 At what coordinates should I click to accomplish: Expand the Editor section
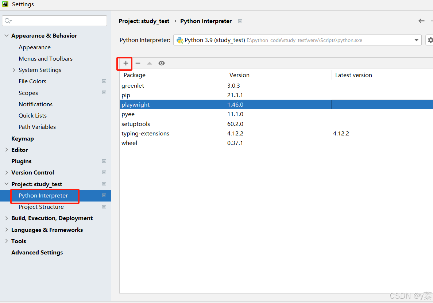[6, 150]
